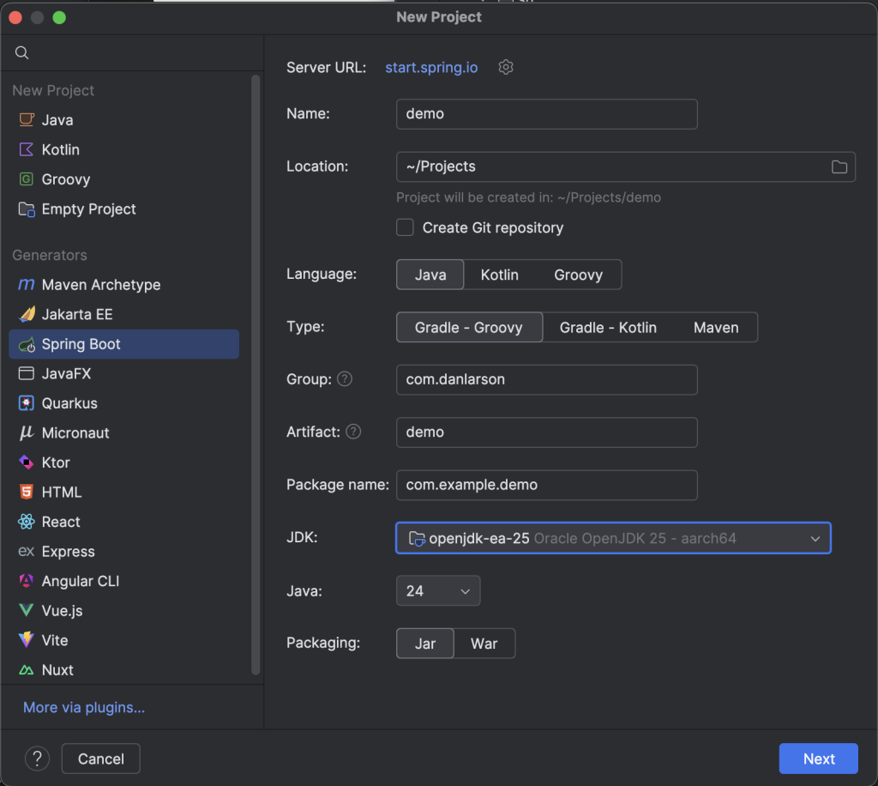Image resolution: width=878 pixels, height=786 pixels.
Task: Open dialog help question mark button
Action: pyautogui.click(x=37, y=759)
